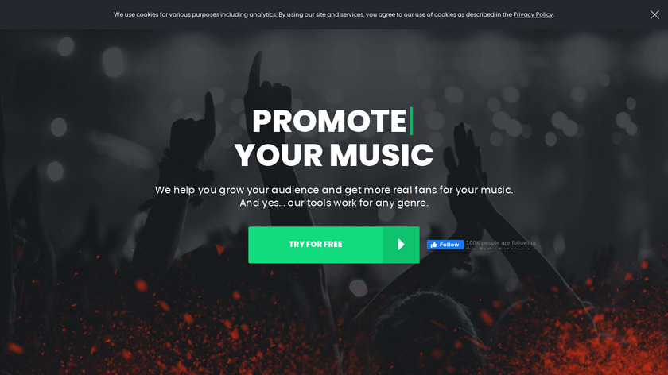Click 'our tools work for any genre' line
Viewport: 668px width, 375px height.
tap(357, 203)
